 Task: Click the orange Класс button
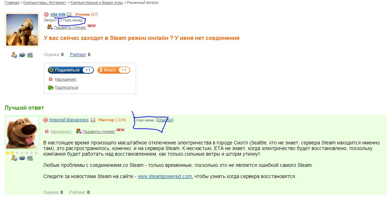114,70
